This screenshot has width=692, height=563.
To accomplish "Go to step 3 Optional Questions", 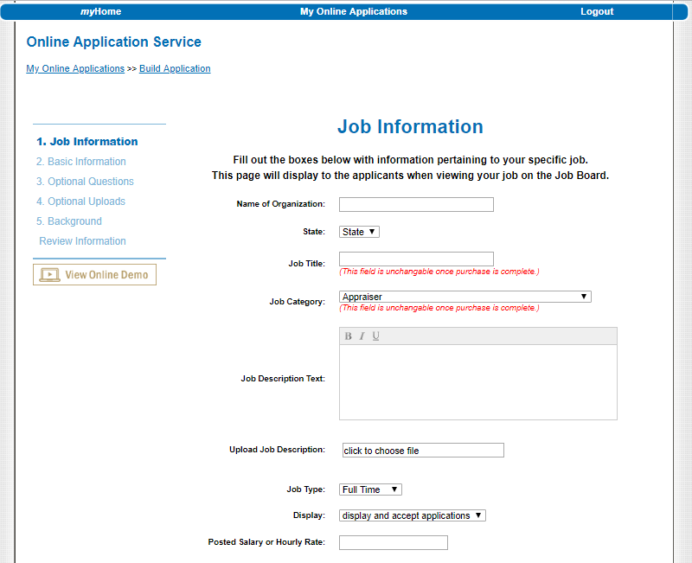I will pos(85,182).
